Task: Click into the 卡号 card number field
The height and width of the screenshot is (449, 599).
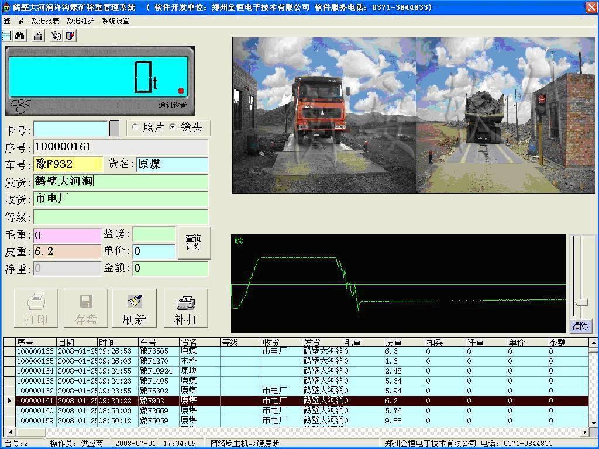Action: pos(71,129)
